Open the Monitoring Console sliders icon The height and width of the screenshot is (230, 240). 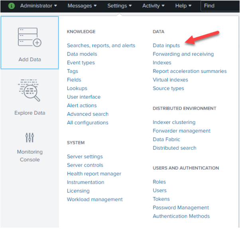click(30, 138)
